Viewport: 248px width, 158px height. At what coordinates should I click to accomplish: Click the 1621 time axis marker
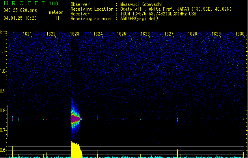[27, 34]
